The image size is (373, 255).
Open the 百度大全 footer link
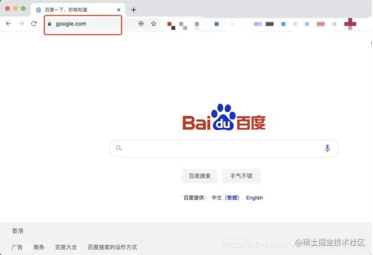coord(66,247)
